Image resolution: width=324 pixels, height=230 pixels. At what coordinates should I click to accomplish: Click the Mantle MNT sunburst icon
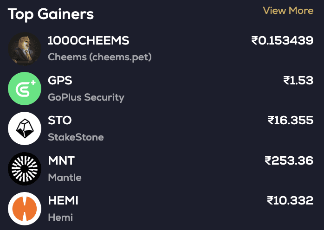pyautogui.click(x=25, y=168)
